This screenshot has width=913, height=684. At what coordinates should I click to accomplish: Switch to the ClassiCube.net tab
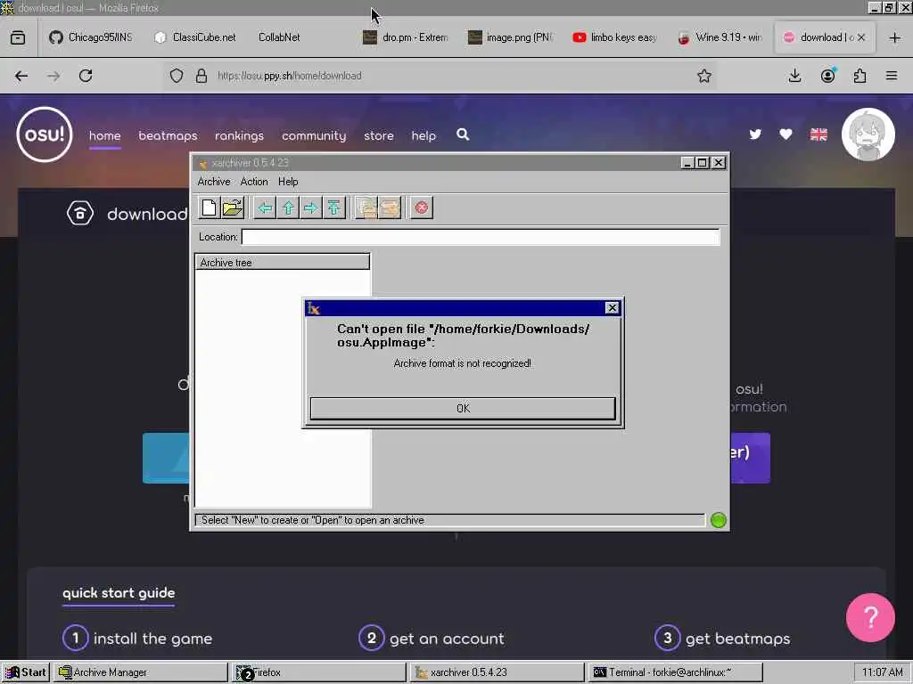coord(195,37)
